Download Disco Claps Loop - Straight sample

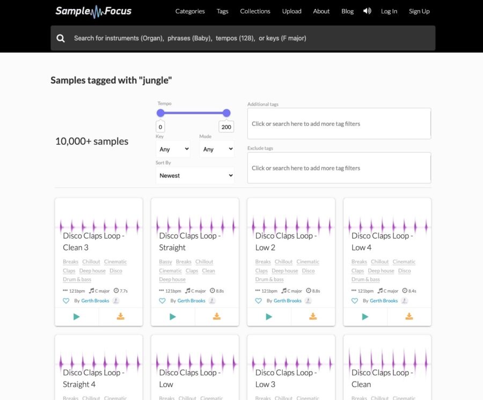pos(217,317)
